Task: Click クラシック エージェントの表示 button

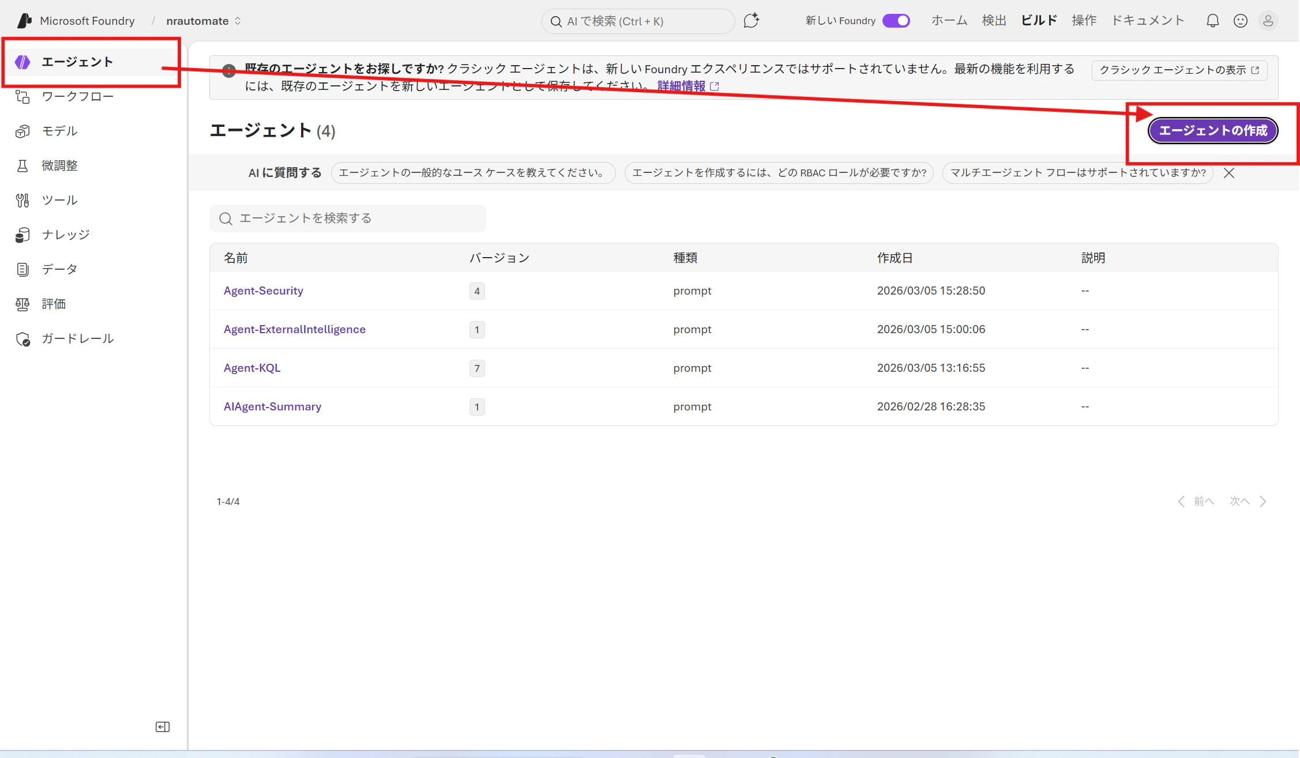Action: pos(1179,70)
